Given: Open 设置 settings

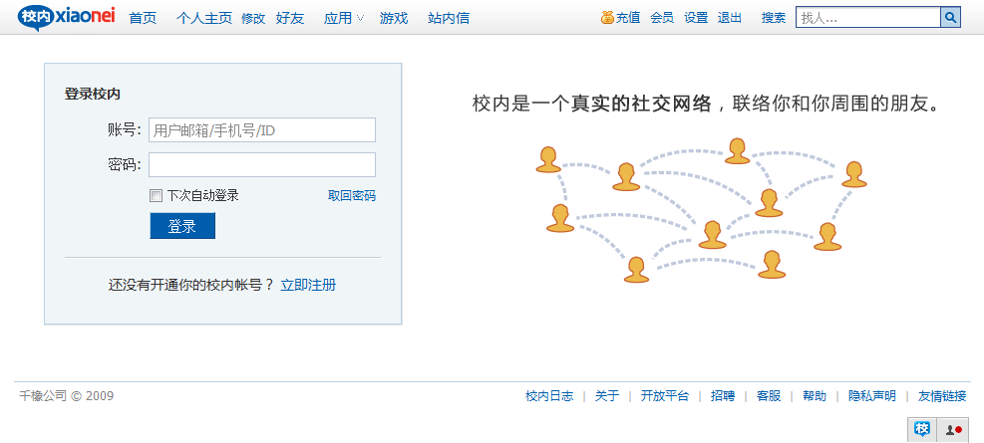Looking at the screenshot, I should tap(696, 18).
